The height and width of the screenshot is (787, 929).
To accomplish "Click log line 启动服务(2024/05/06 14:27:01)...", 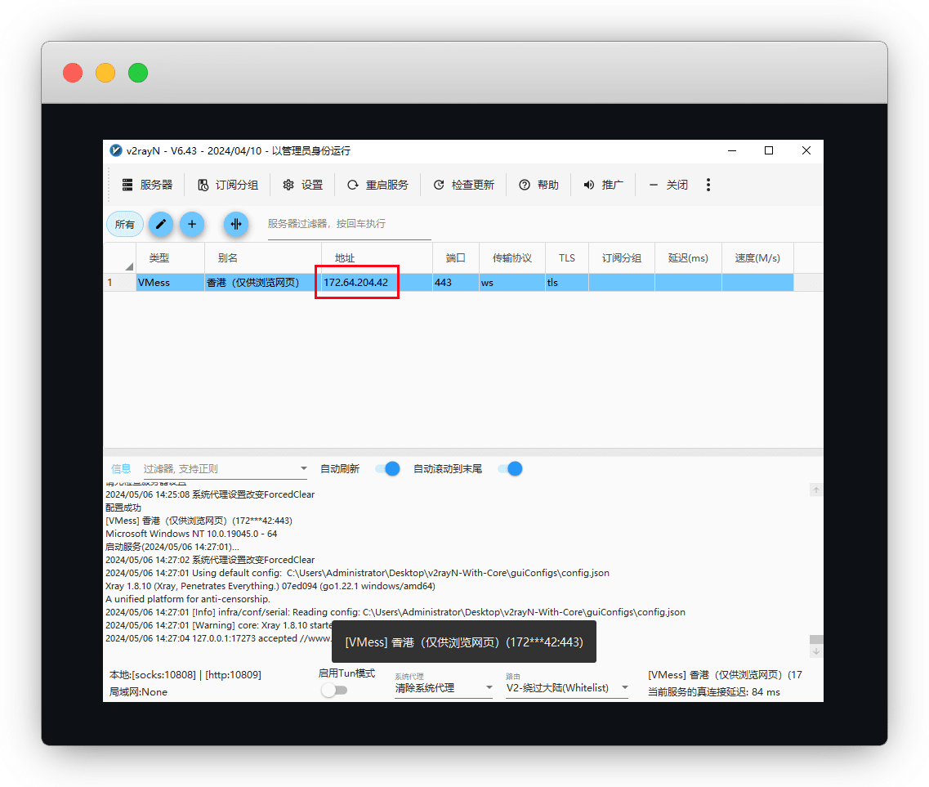I will pyautogui.click(x=172, y=547).
